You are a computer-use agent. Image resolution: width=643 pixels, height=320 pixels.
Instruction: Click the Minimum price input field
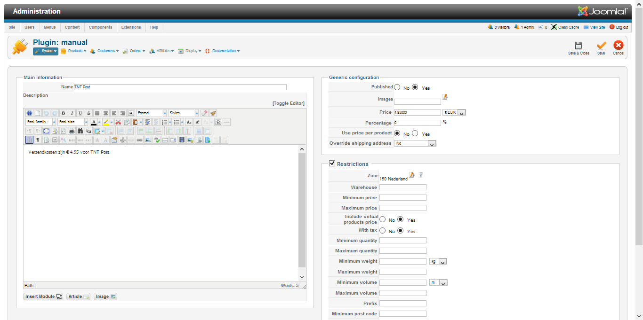[x=403, y=198]
